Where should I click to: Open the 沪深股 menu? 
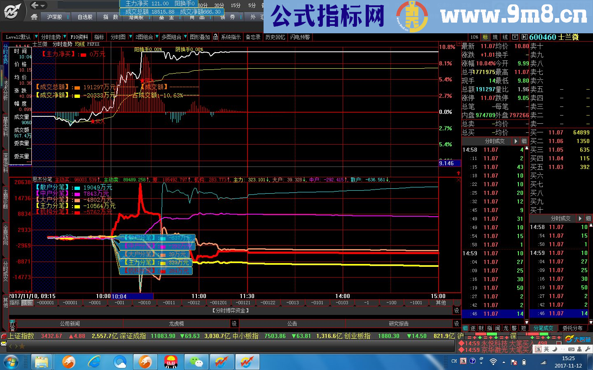click(54, 17)
